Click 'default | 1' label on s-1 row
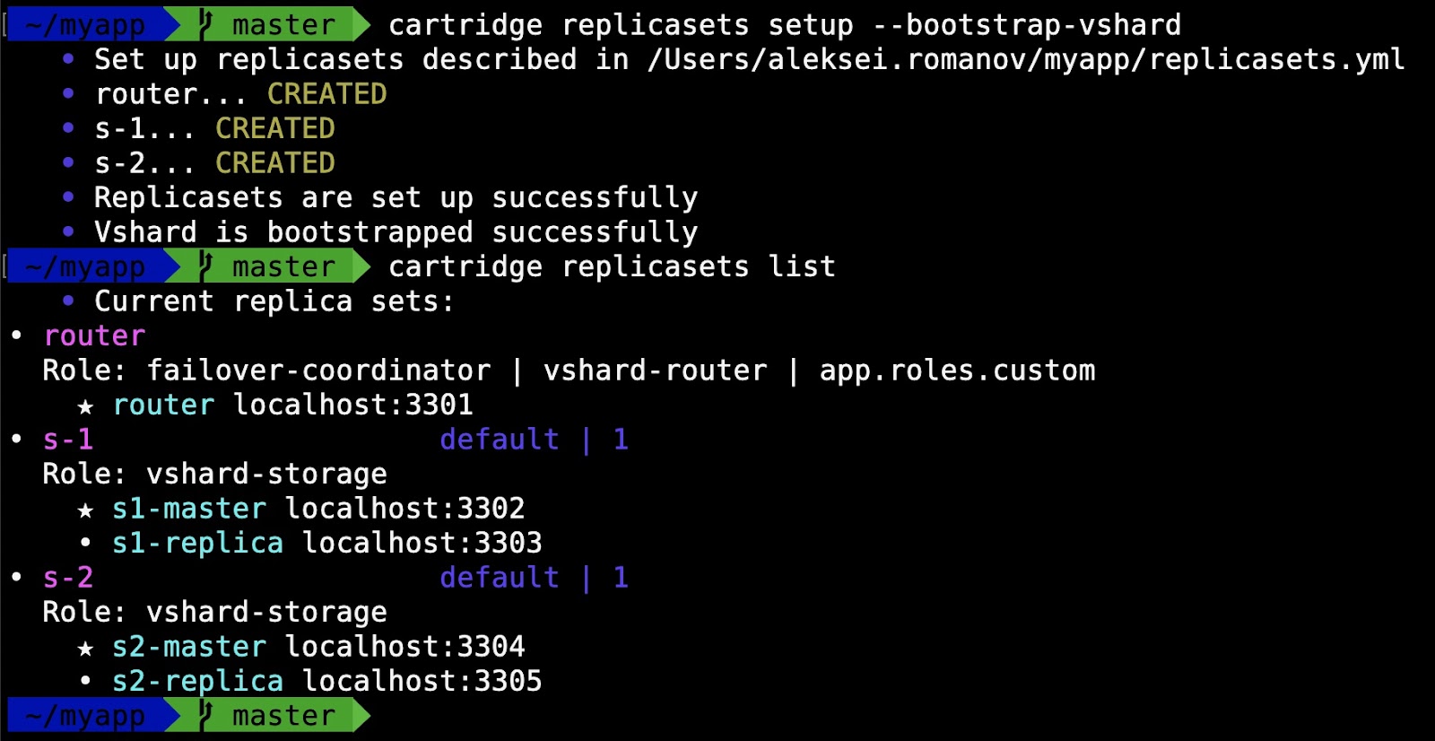Viewport: 1435px width, 741px height. pos(535,439)
